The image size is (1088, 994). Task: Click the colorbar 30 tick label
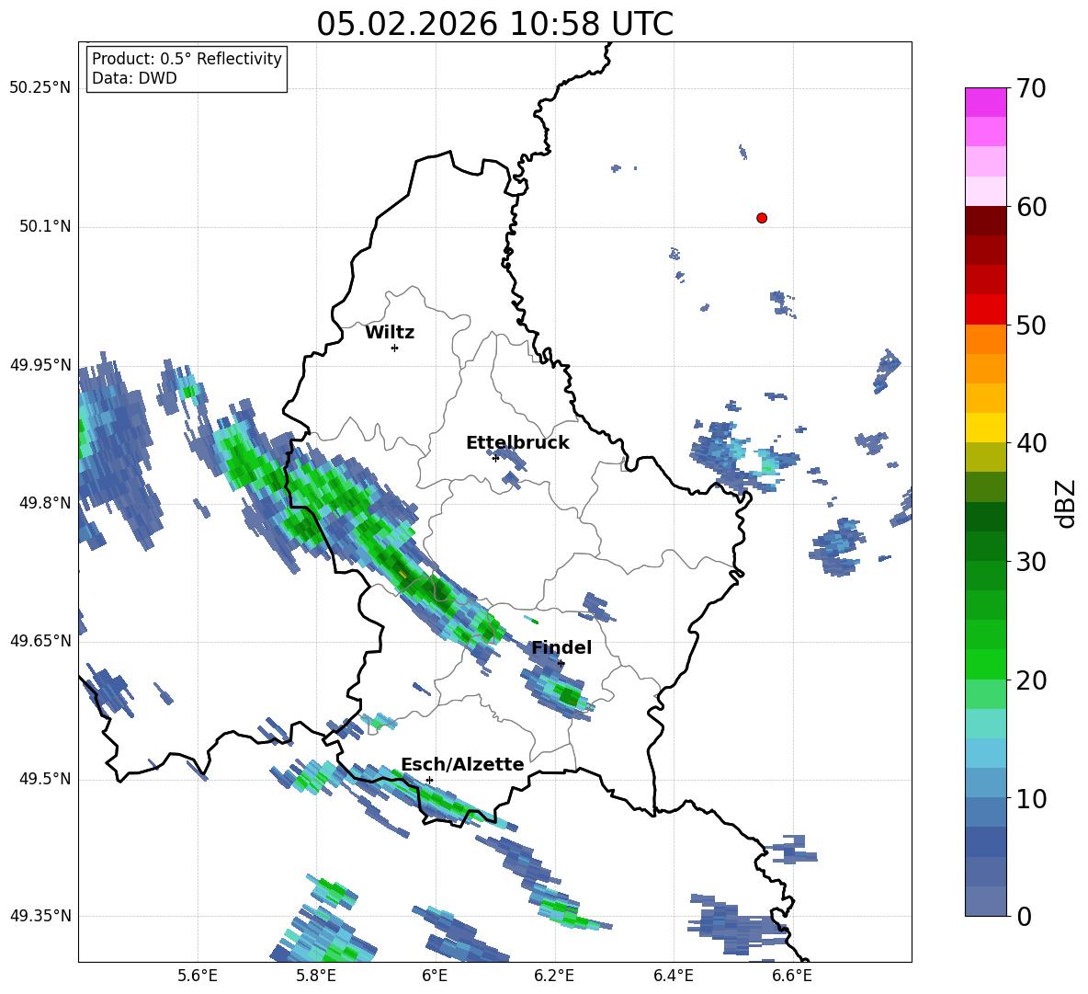(1031, 562)
